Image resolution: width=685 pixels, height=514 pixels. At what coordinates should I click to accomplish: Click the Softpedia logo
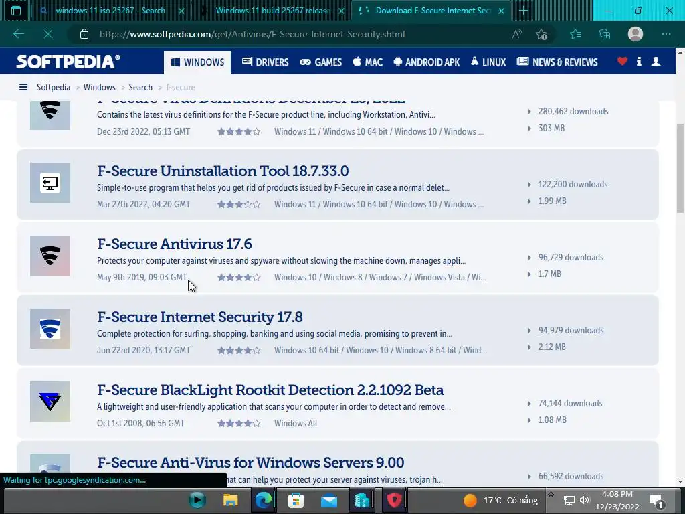coord(68,62)
